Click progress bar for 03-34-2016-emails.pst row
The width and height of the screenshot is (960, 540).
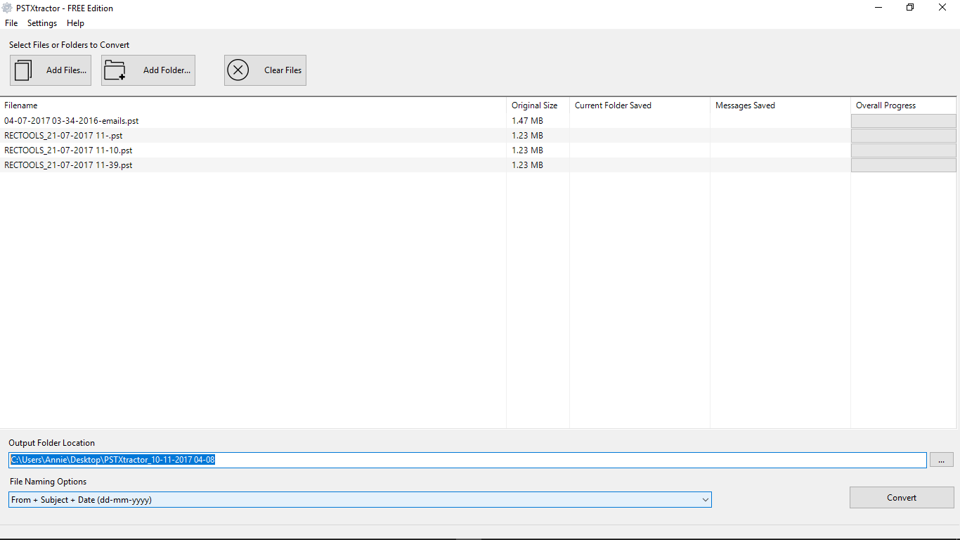pos(904,121)
